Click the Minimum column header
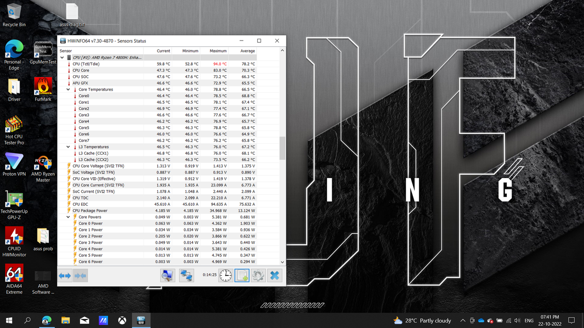The height and width of the screenshot is (328, 584). tap(186, 51)
